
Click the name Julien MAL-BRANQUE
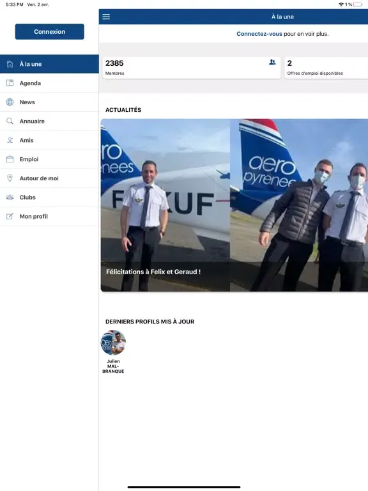coord(113,366)
